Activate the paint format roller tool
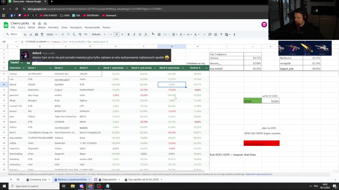The image size is (339, 190). 42,34
